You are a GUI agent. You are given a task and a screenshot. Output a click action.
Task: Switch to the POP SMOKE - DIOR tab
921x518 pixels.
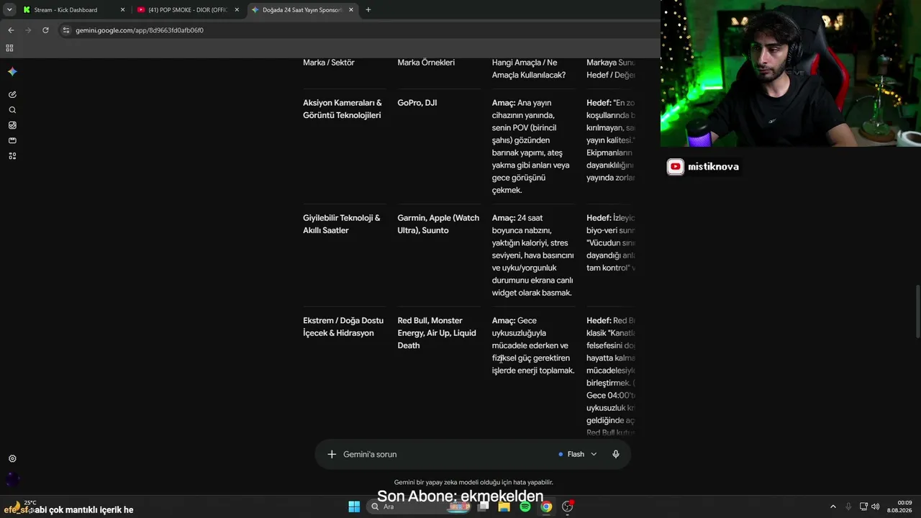[x=187, y=10]
